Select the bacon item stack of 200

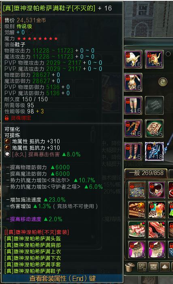(x=157, y=229)
